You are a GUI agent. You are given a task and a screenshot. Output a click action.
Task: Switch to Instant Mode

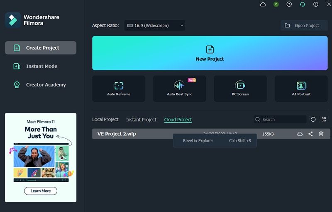tap(41, 66)
